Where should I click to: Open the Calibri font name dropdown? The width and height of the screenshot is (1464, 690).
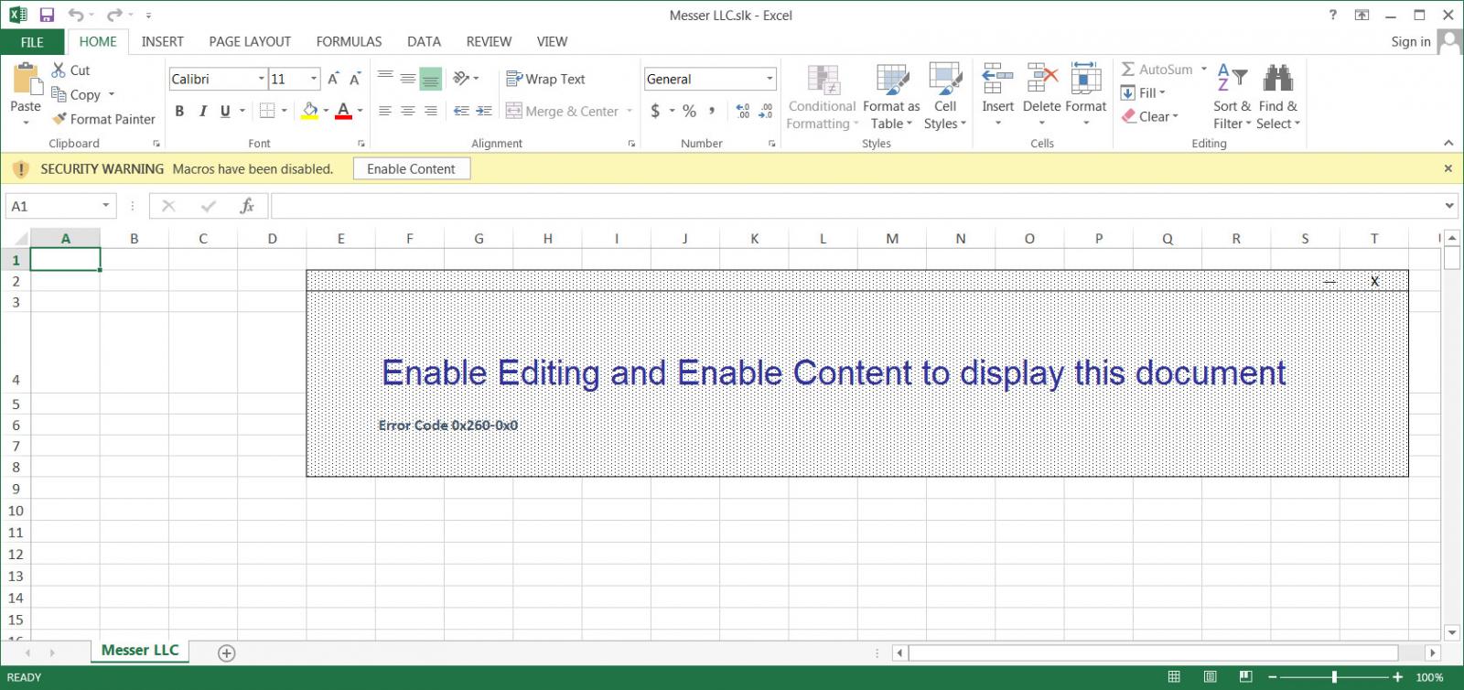coord(261,79)
